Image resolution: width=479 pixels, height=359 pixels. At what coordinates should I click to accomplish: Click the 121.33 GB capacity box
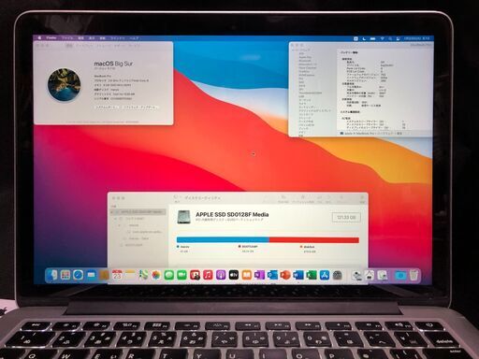(346, 217)
